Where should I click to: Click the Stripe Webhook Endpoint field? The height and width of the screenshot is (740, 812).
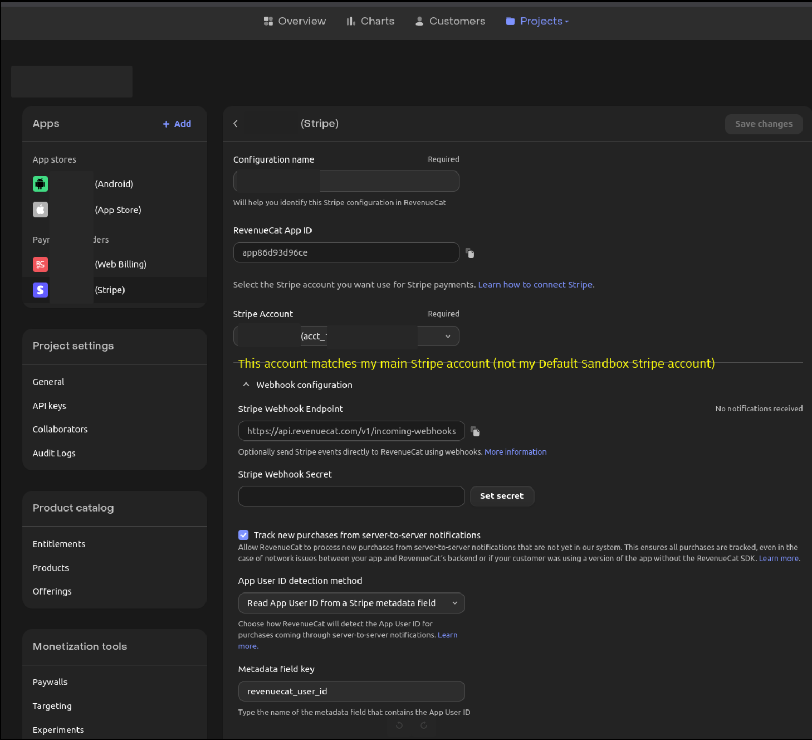351,431
